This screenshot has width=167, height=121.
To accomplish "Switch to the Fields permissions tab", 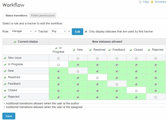I will tap(43, 16).
